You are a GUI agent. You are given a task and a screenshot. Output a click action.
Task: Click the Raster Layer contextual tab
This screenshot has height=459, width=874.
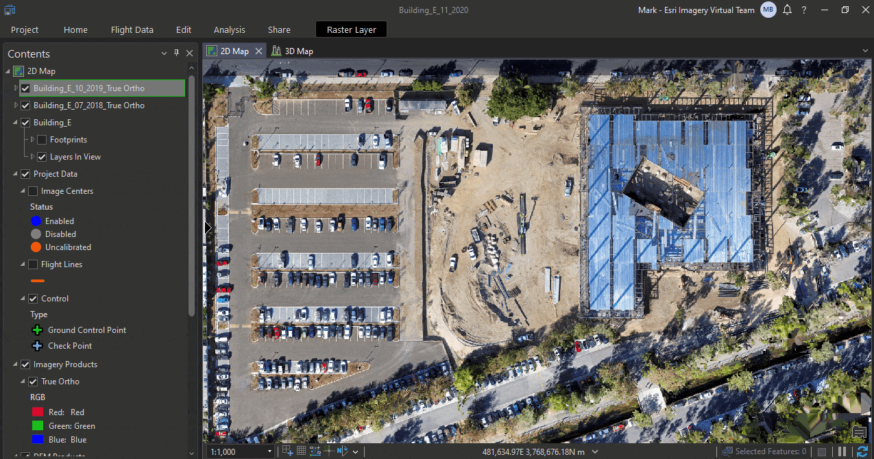click(351, 29)
